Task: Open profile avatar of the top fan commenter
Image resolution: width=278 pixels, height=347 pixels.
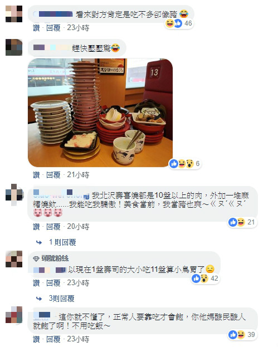Action: (x=14, y=259)
